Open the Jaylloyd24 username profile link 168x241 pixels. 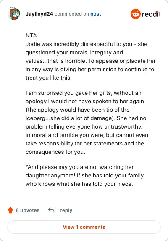coord(39,14)
